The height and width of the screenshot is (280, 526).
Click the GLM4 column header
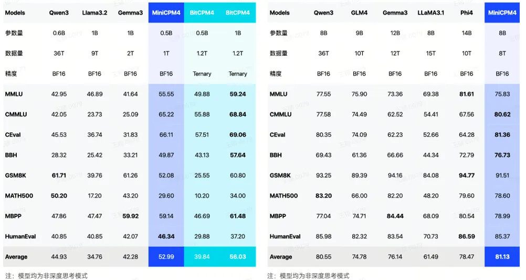359,12
